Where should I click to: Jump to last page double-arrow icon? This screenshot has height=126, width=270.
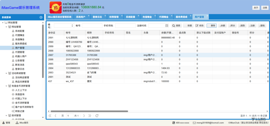[90, 116]
